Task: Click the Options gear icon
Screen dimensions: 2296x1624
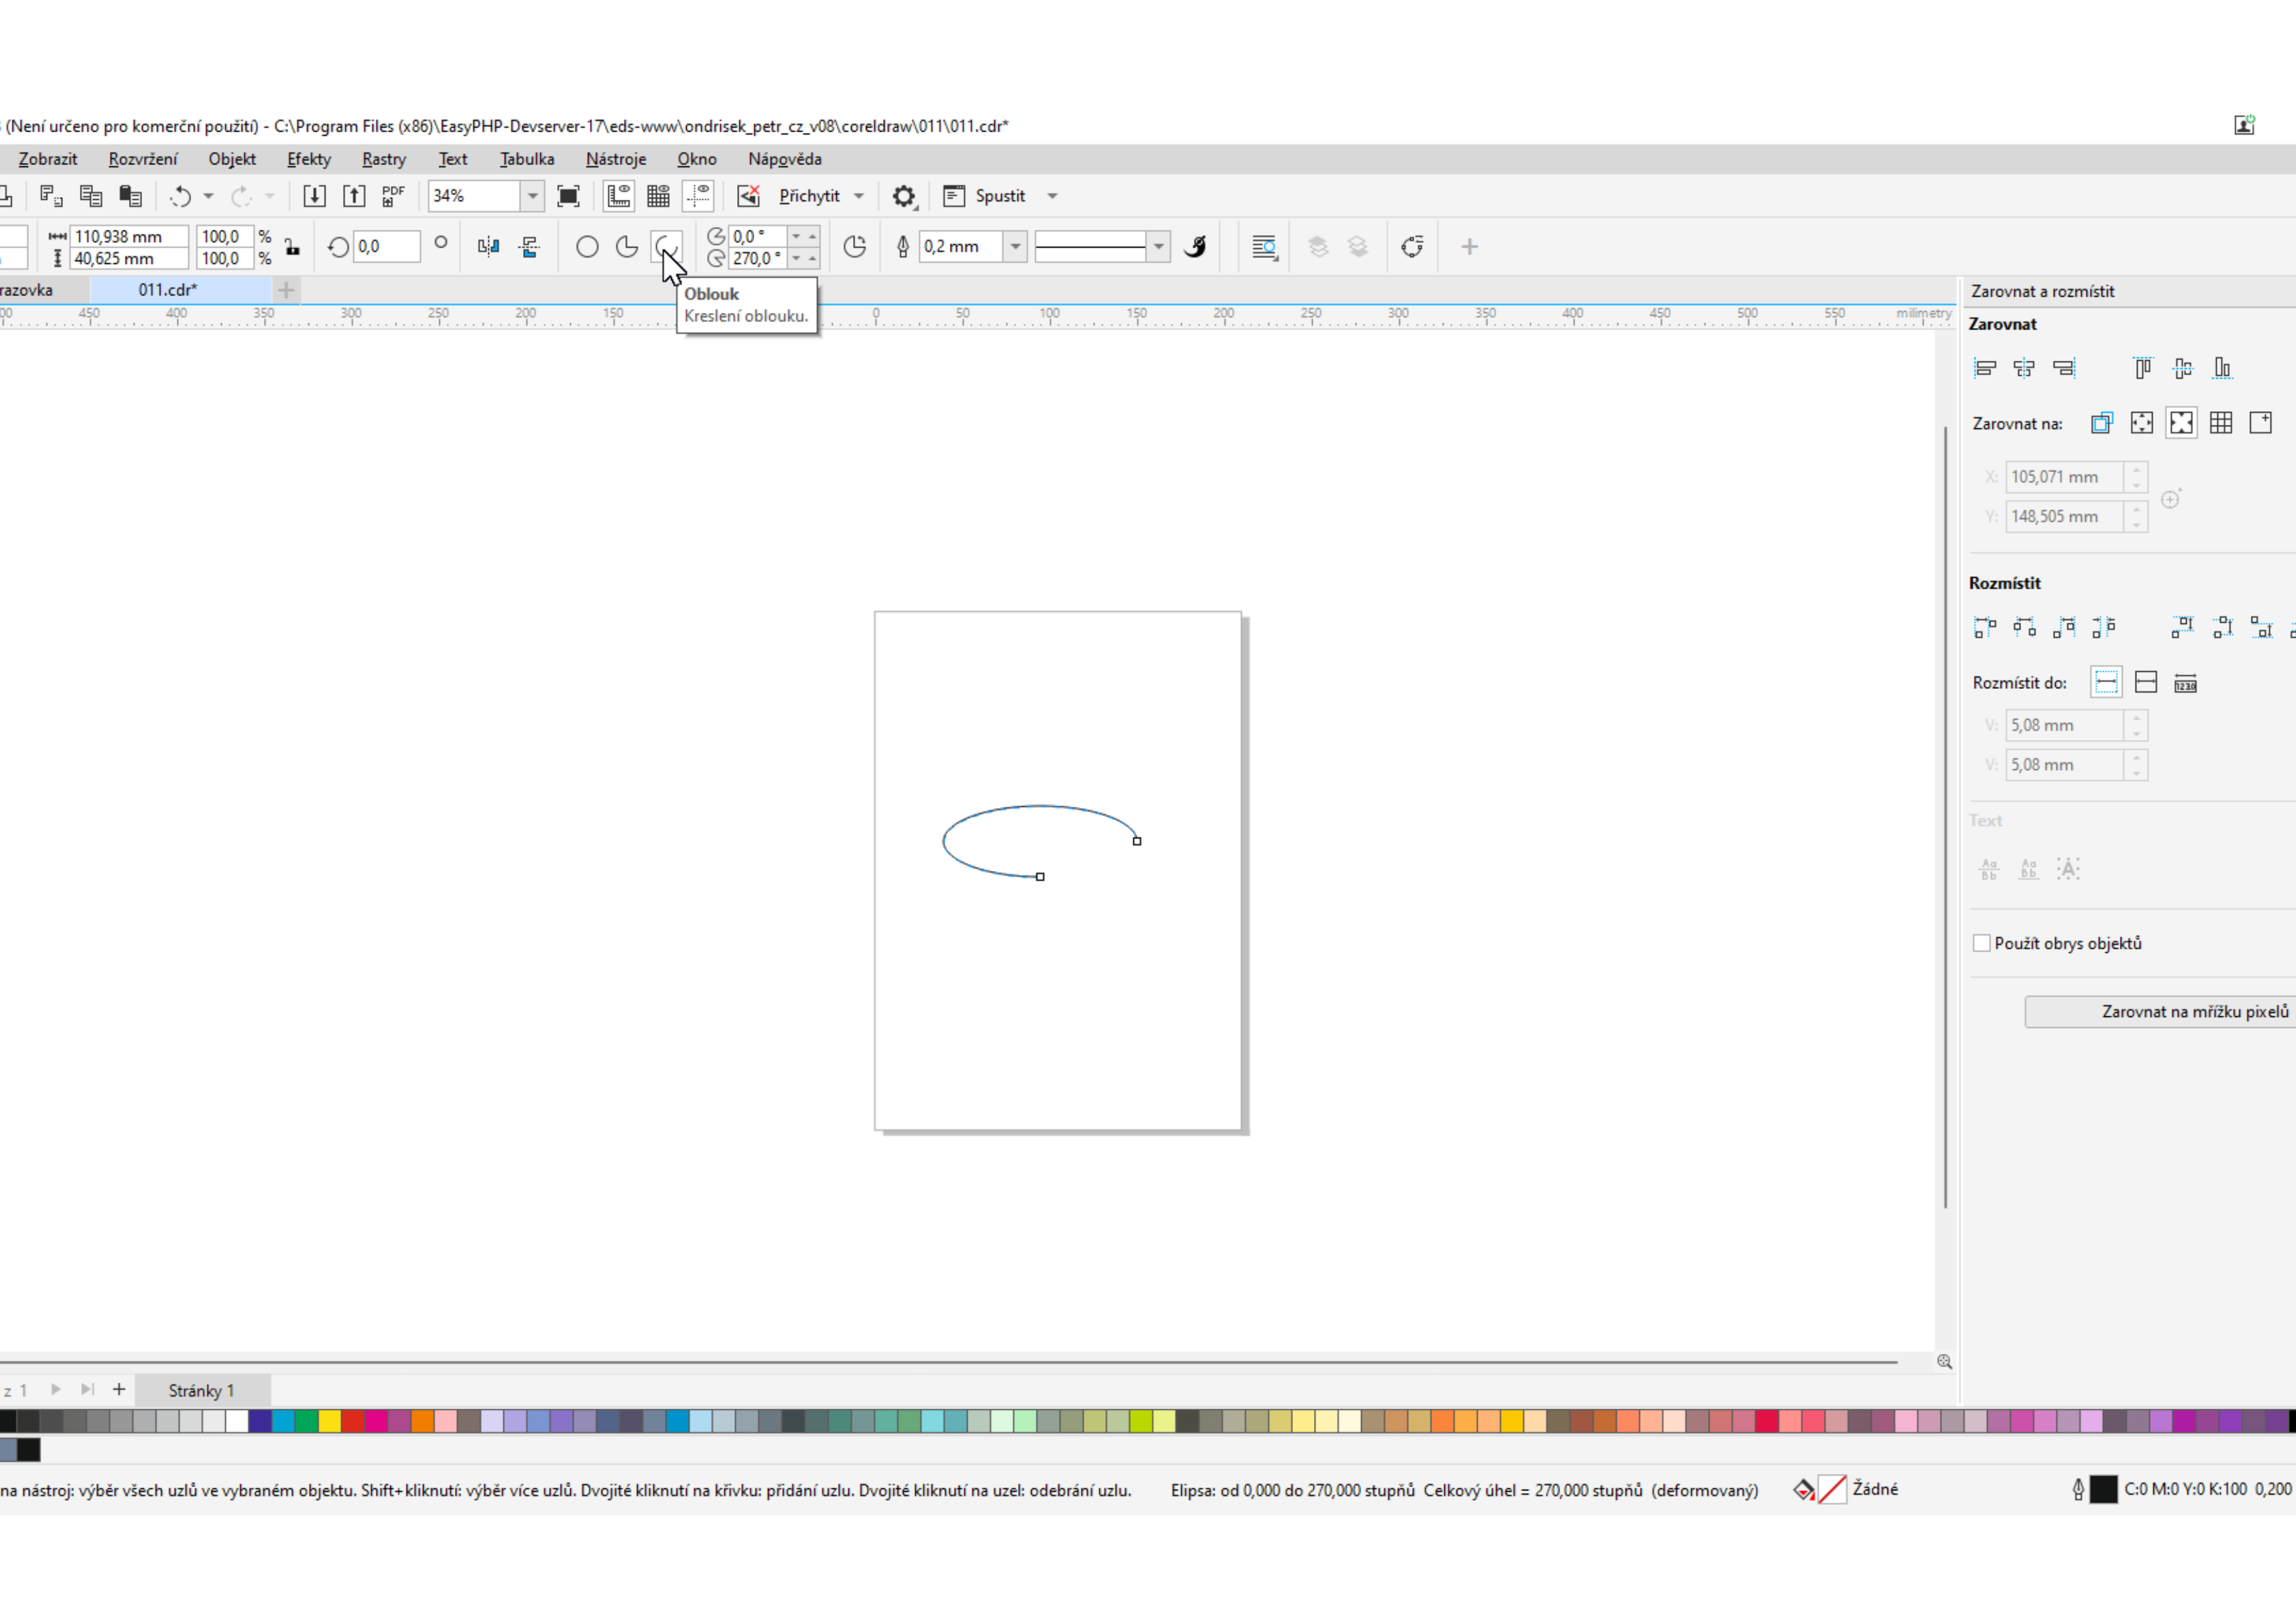Action: [904, 196]
